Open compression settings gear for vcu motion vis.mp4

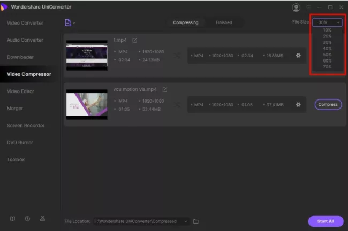(298, 105)
